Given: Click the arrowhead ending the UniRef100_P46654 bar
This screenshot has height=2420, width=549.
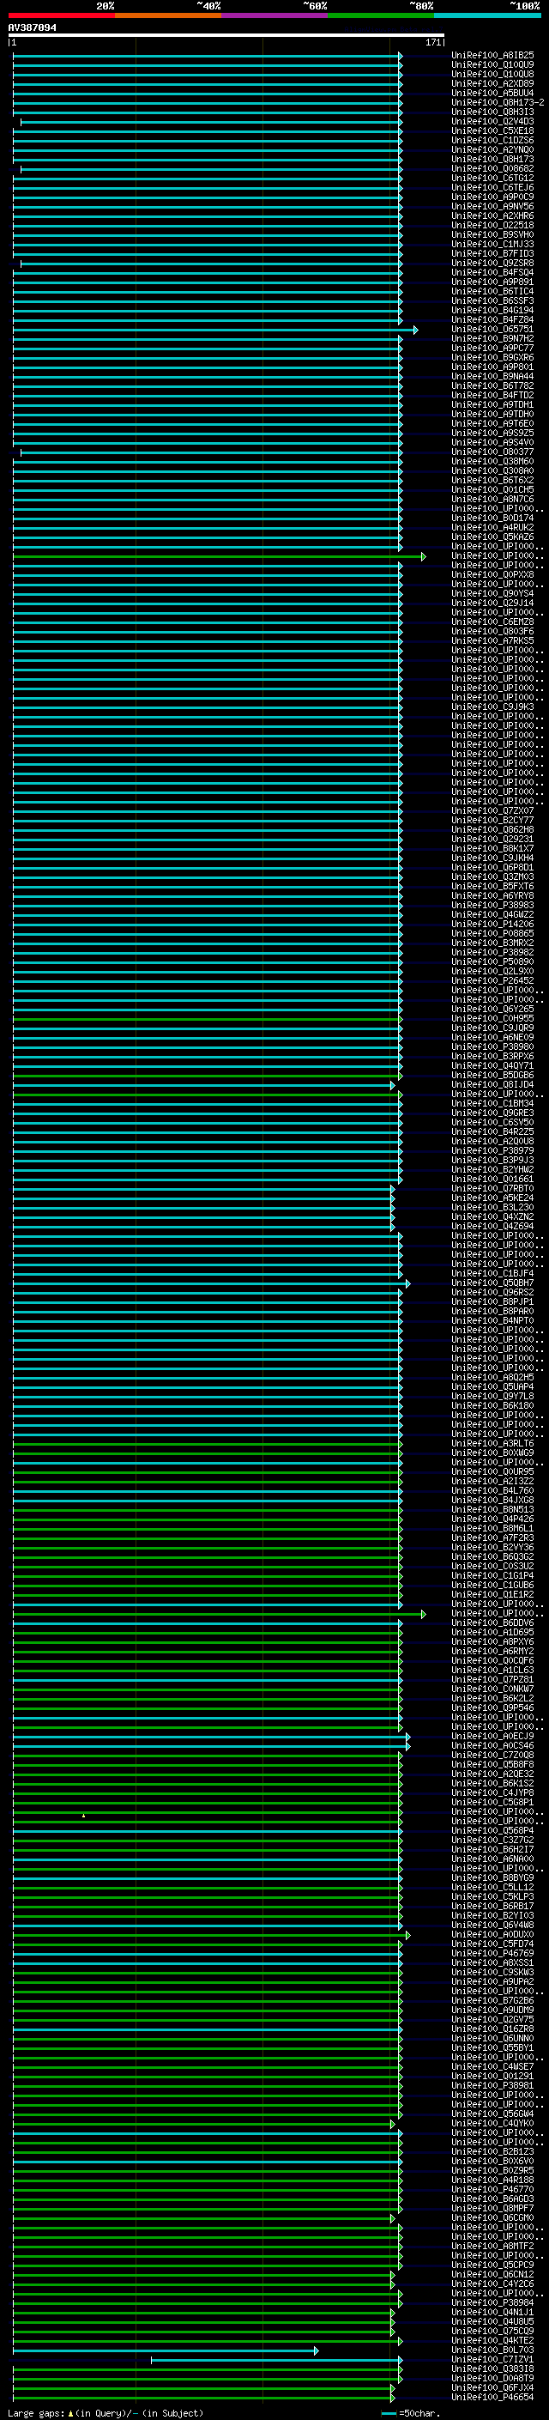Looking at the screenshot, I should coord(392,2398).
